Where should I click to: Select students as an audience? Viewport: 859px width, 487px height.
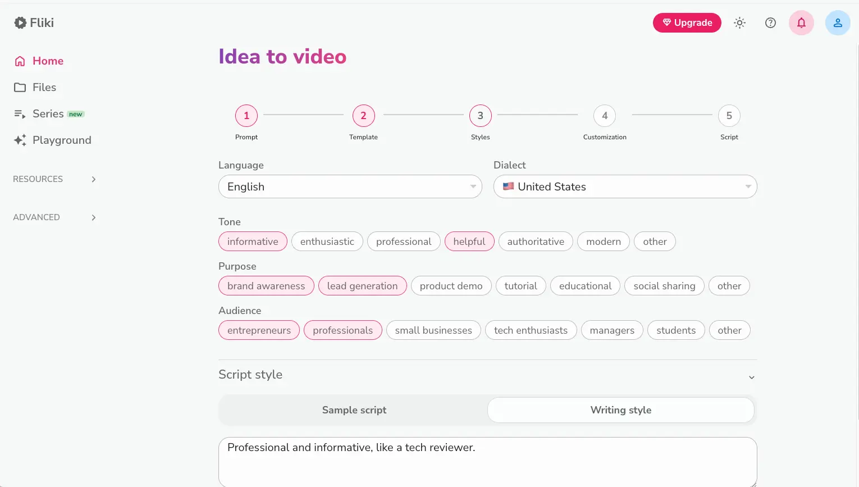pyautogui.click(x=676, y=330)
